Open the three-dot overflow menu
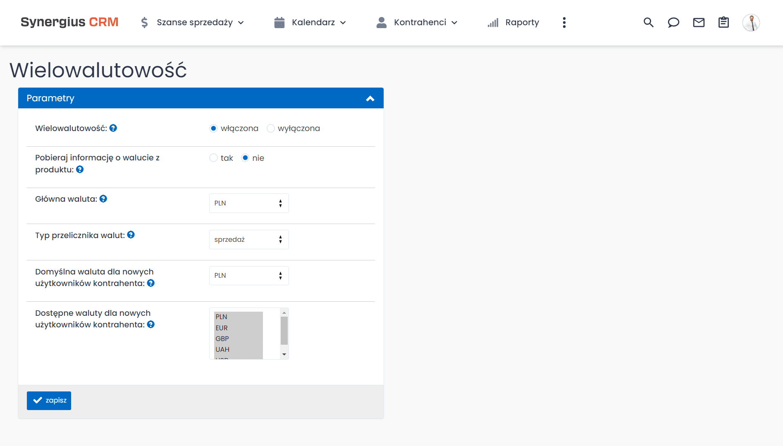 (x=564, y=22)
